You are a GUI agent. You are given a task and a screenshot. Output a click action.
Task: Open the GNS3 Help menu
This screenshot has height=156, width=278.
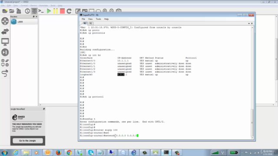click(x=60, y=6)
